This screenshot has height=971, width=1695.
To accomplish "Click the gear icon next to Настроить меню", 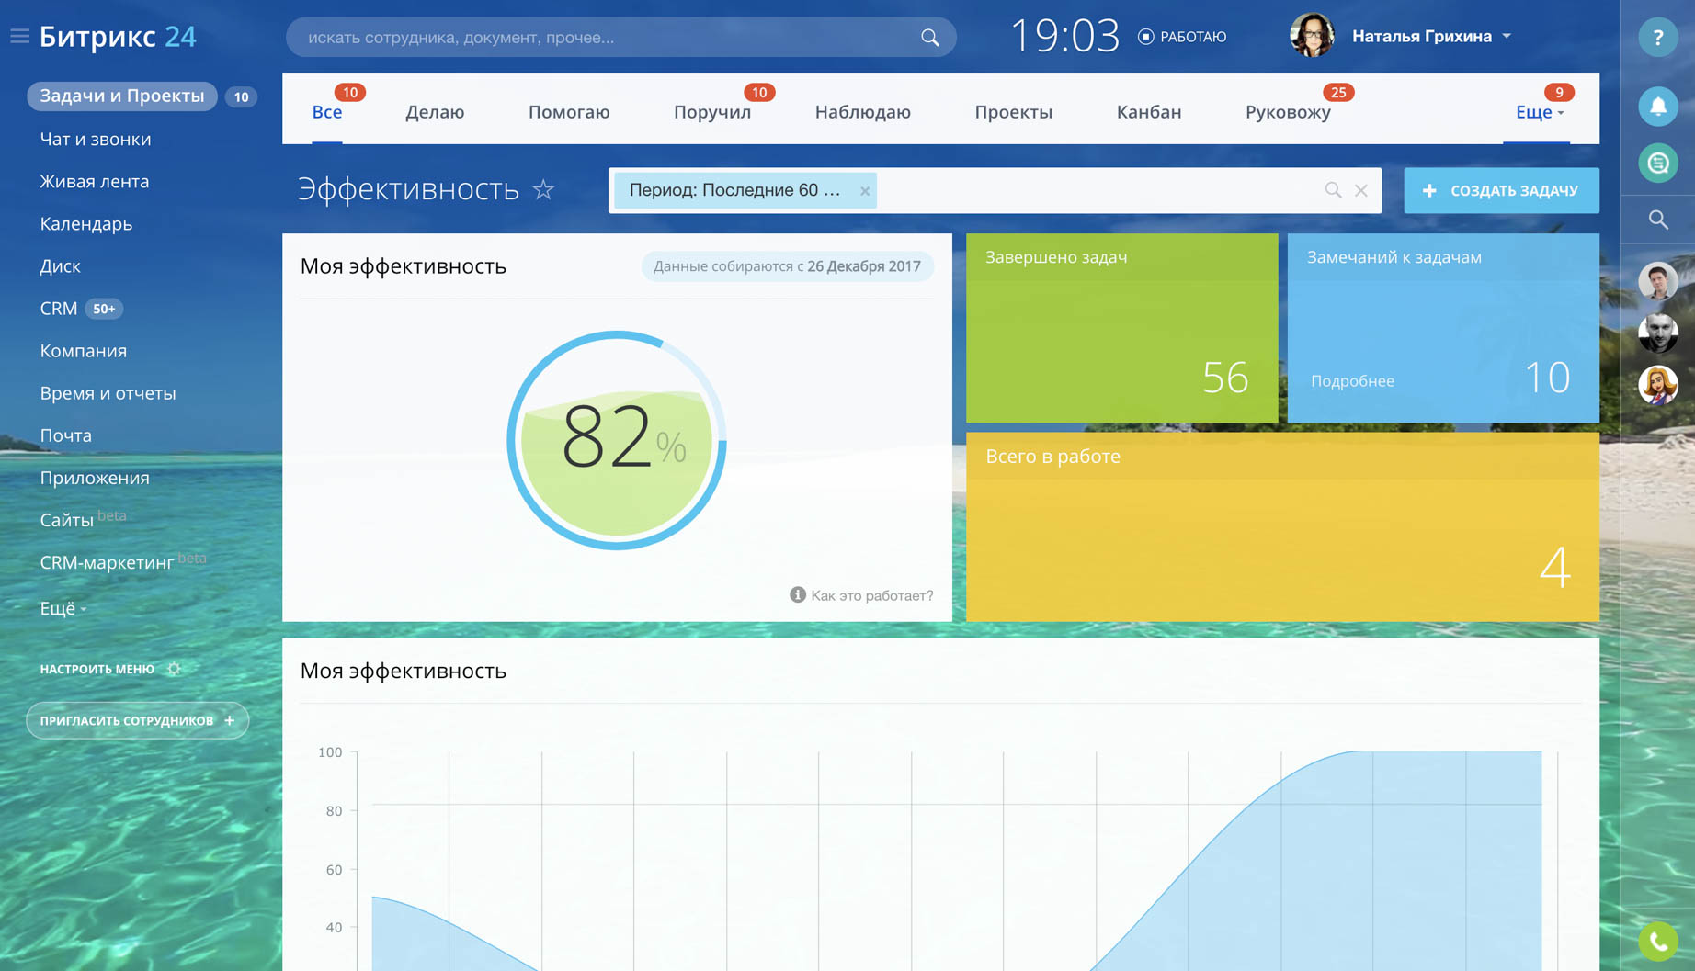I will (174, 669).
